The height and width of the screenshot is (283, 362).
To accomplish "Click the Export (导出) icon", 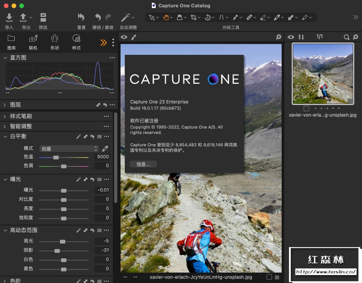I will (24, 17).
